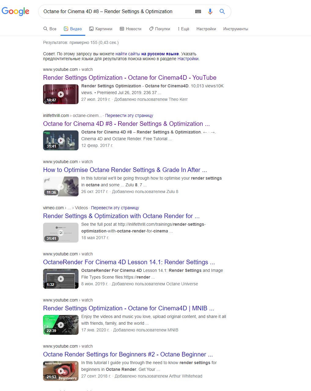
Task: Click 'Добавлено пользователем Arthur Whitehead' text
Action: [x=158, y=376]
